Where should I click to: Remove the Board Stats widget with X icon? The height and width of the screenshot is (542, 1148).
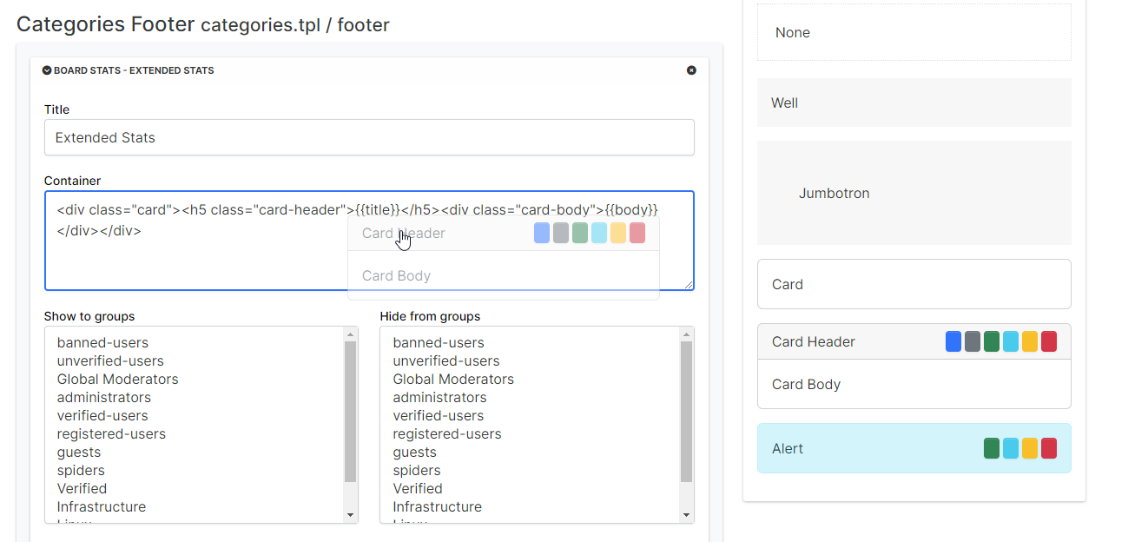(691, 70)
